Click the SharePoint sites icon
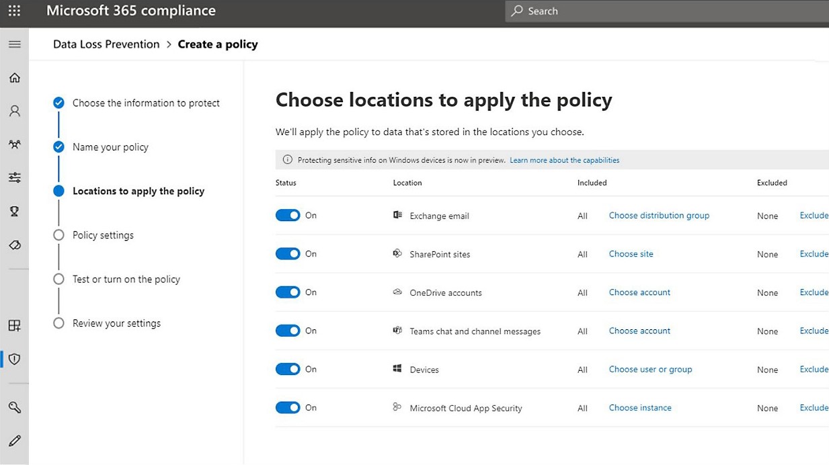Image resolution: width=829 pixels, height=465 pixels. 397,253
